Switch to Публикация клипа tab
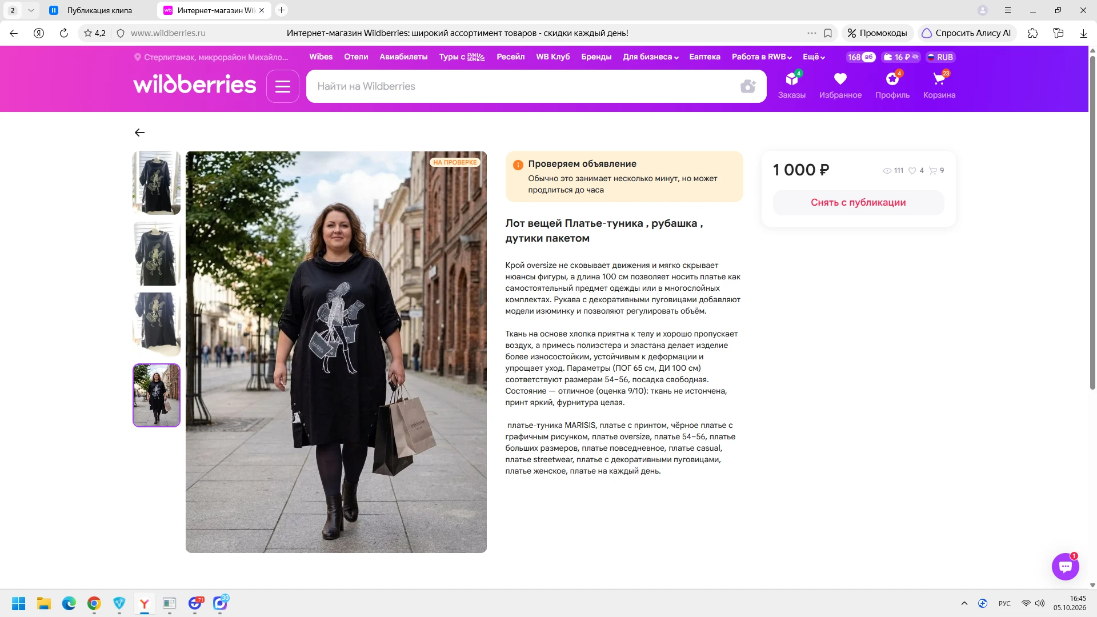Screen dimensions: 1097x617 (x=99, y=10)
